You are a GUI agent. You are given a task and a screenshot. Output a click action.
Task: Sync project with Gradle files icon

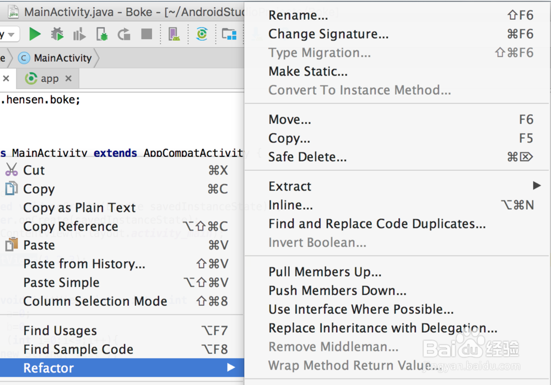click(202, 35)
